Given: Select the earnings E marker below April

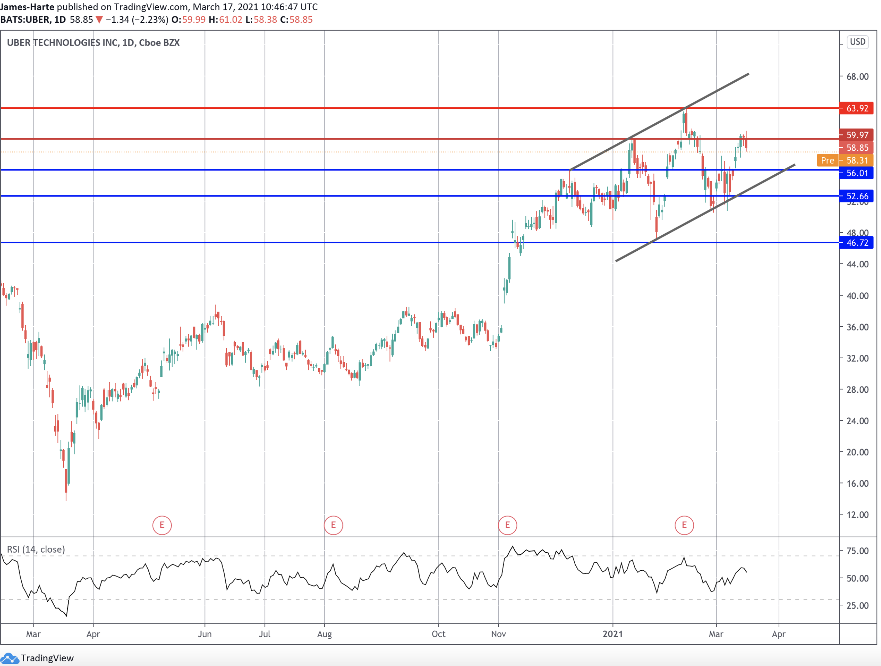Looking at the screenshot, I should (162, 525).
